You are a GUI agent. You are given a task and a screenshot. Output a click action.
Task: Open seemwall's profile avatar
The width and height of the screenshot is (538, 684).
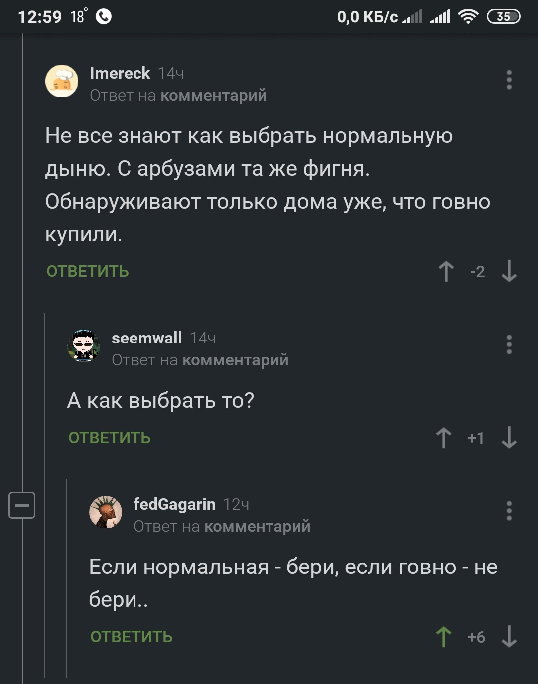(84, 345)
